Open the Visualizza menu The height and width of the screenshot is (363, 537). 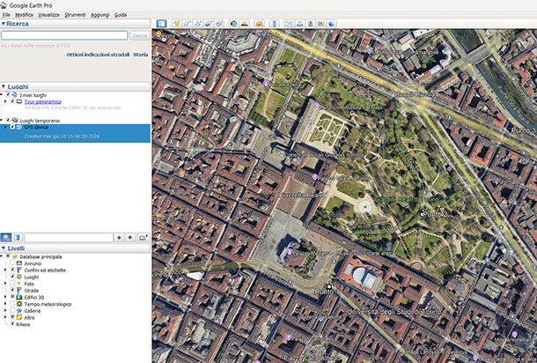coord(48,15)
